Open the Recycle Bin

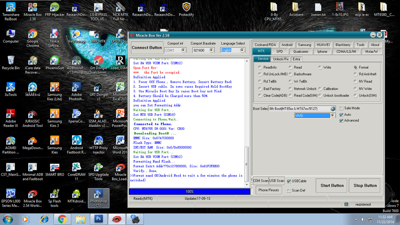[x=11, y=62]
